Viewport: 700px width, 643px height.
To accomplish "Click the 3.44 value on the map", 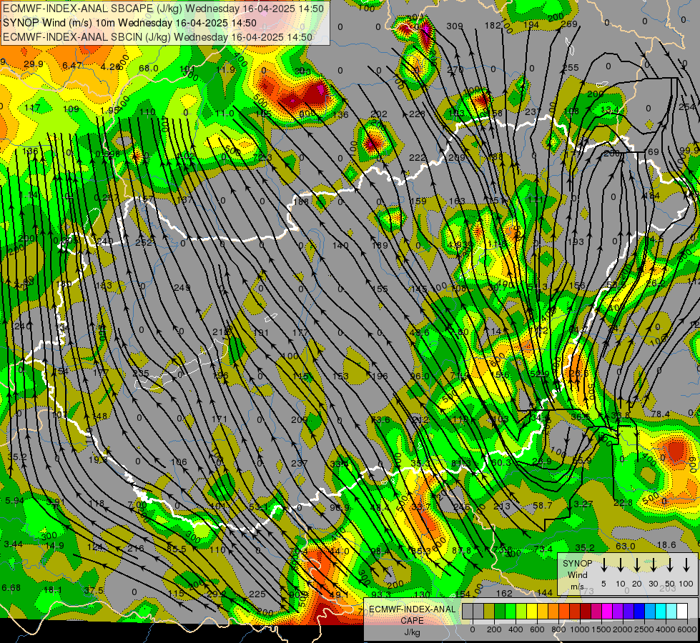I will point(13,544).
